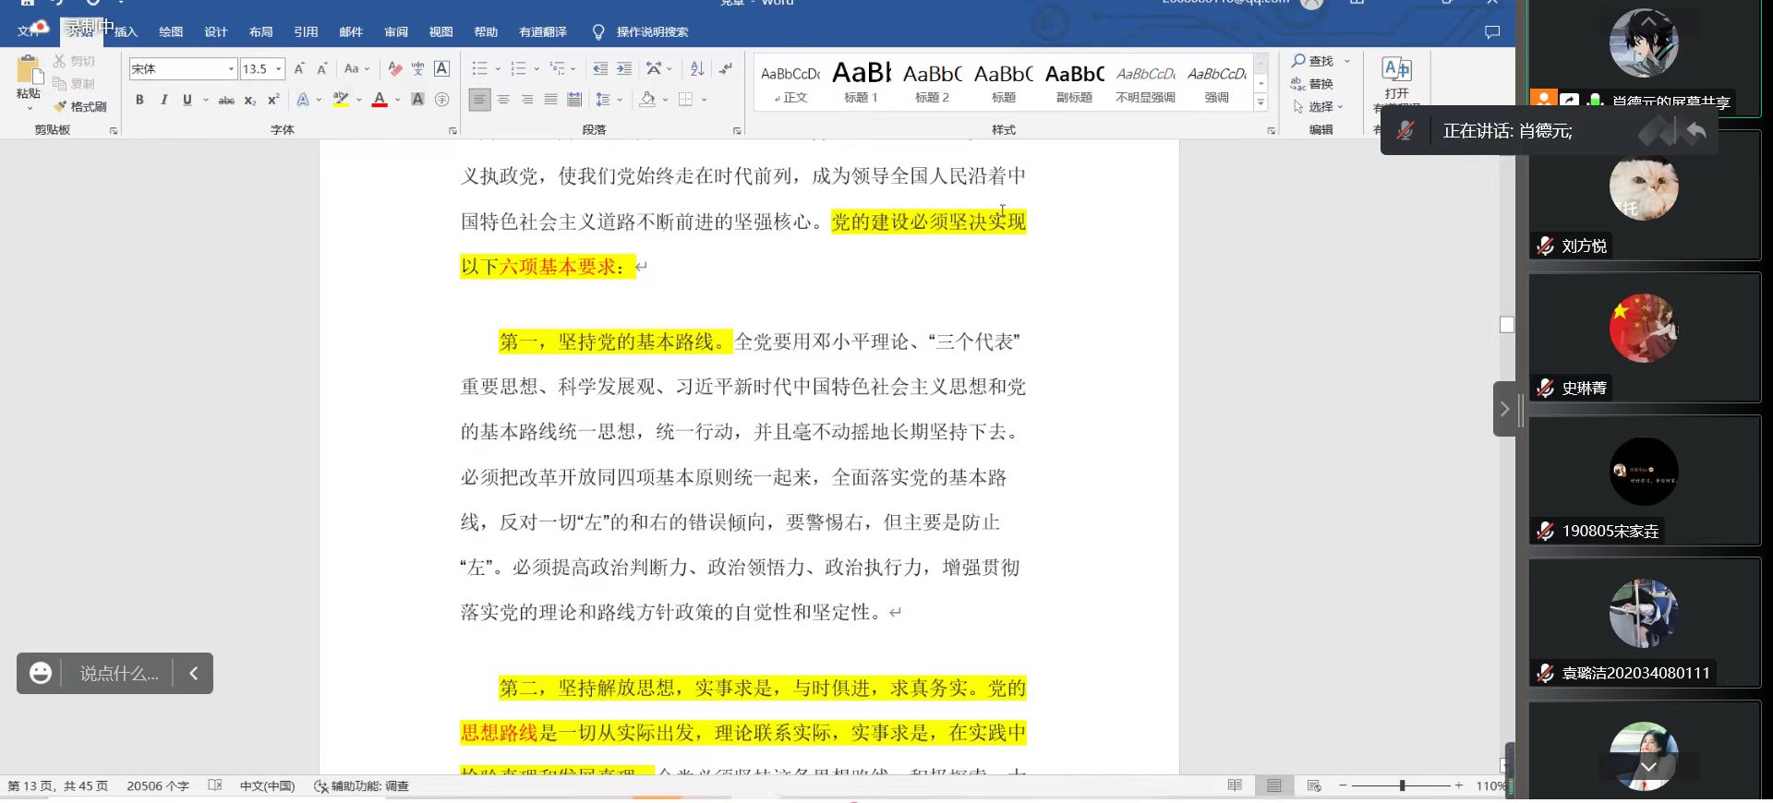The image size is (1773, 803).
Task: Open the font size dropdown showing 13.5
Action: click(278, 69)
